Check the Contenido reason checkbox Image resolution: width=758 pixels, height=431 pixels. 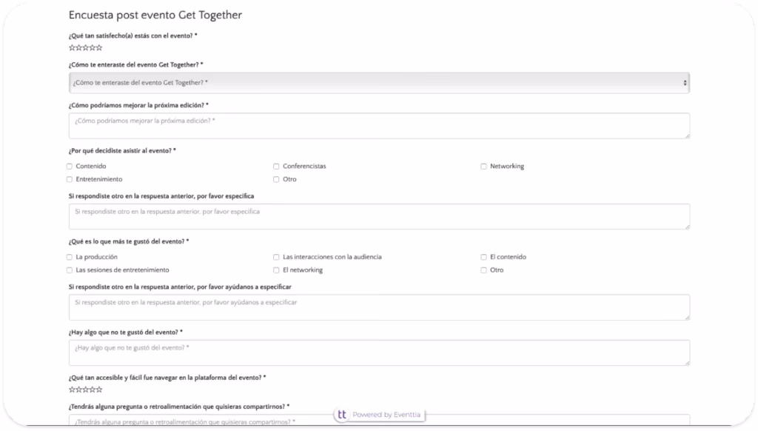tap(70, 167)
